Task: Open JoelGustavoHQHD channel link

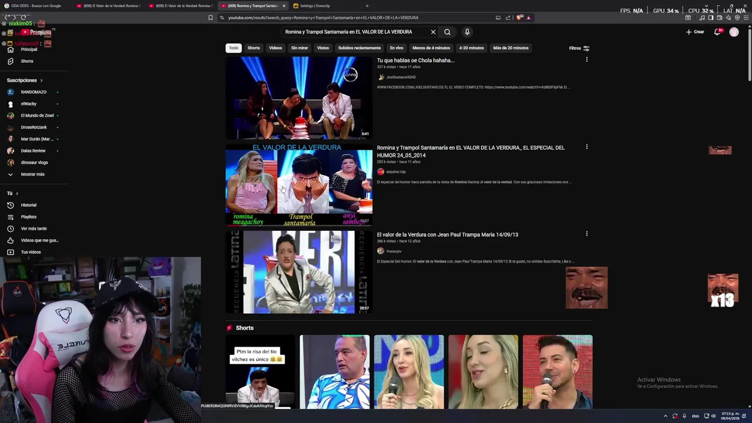Action: 401,77
